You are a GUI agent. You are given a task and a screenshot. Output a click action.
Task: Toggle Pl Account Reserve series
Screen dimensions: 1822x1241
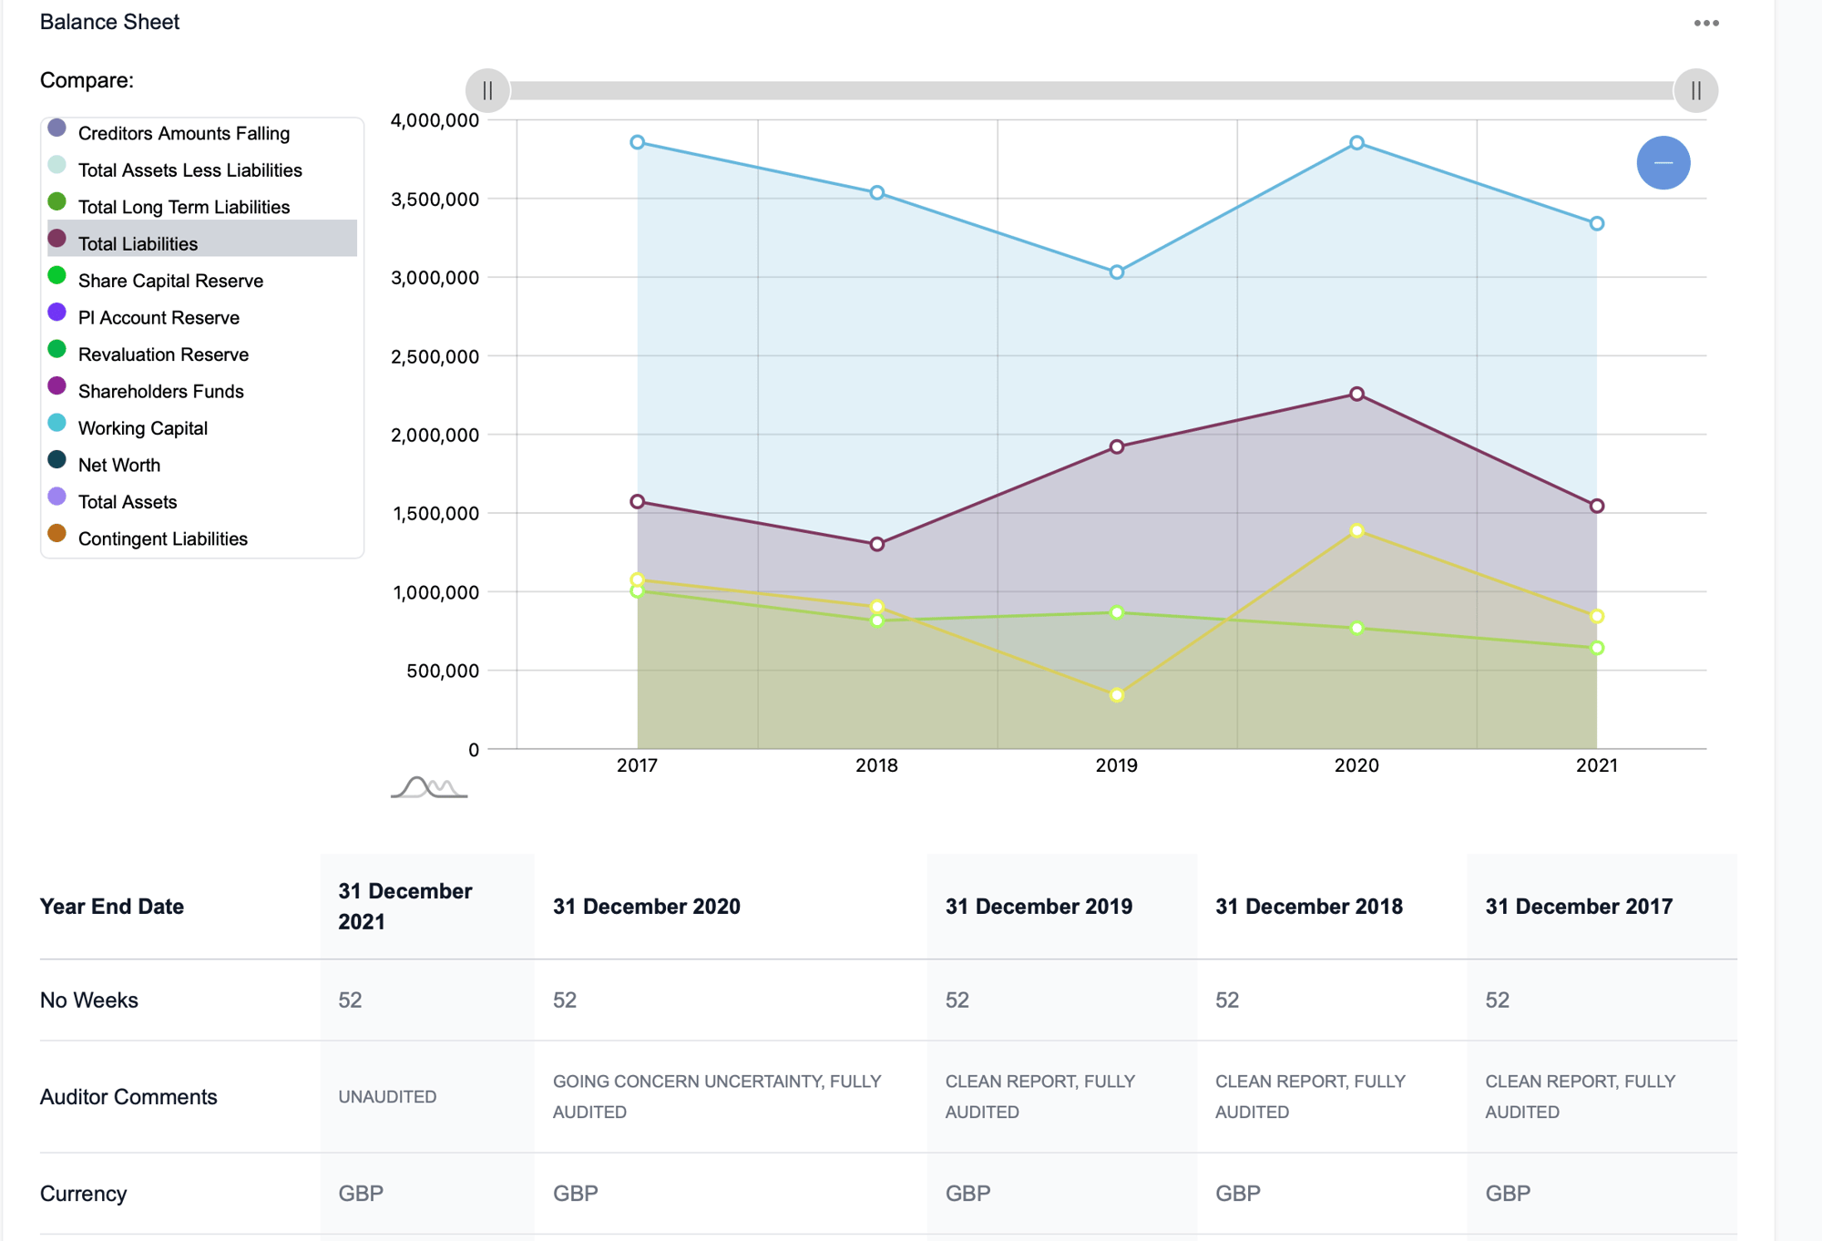pos(201,317)
